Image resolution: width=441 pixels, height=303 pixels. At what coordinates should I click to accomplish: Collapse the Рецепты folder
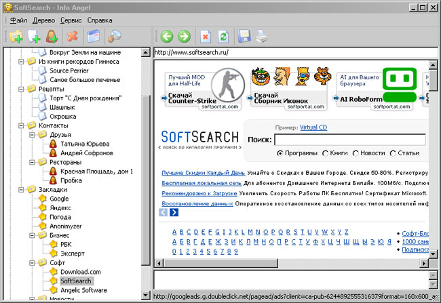click(21, 89)
